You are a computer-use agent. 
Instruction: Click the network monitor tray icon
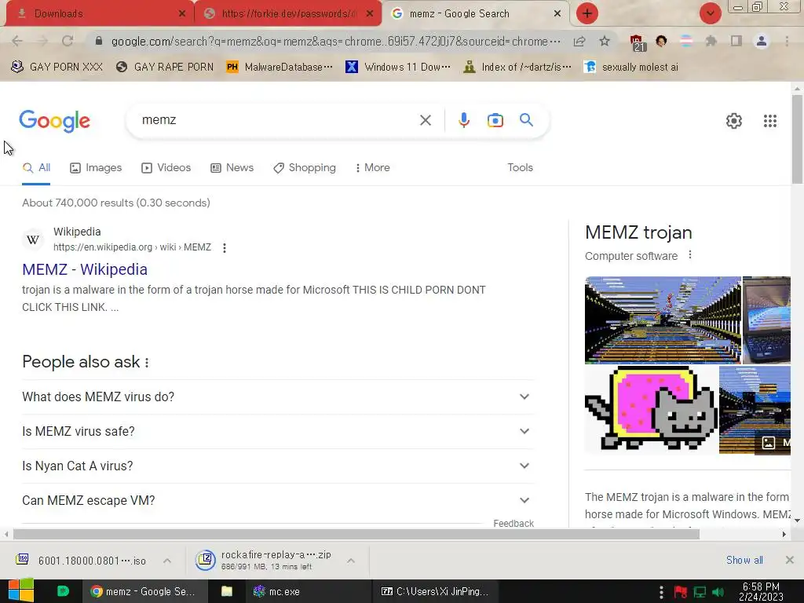[700, 592]
